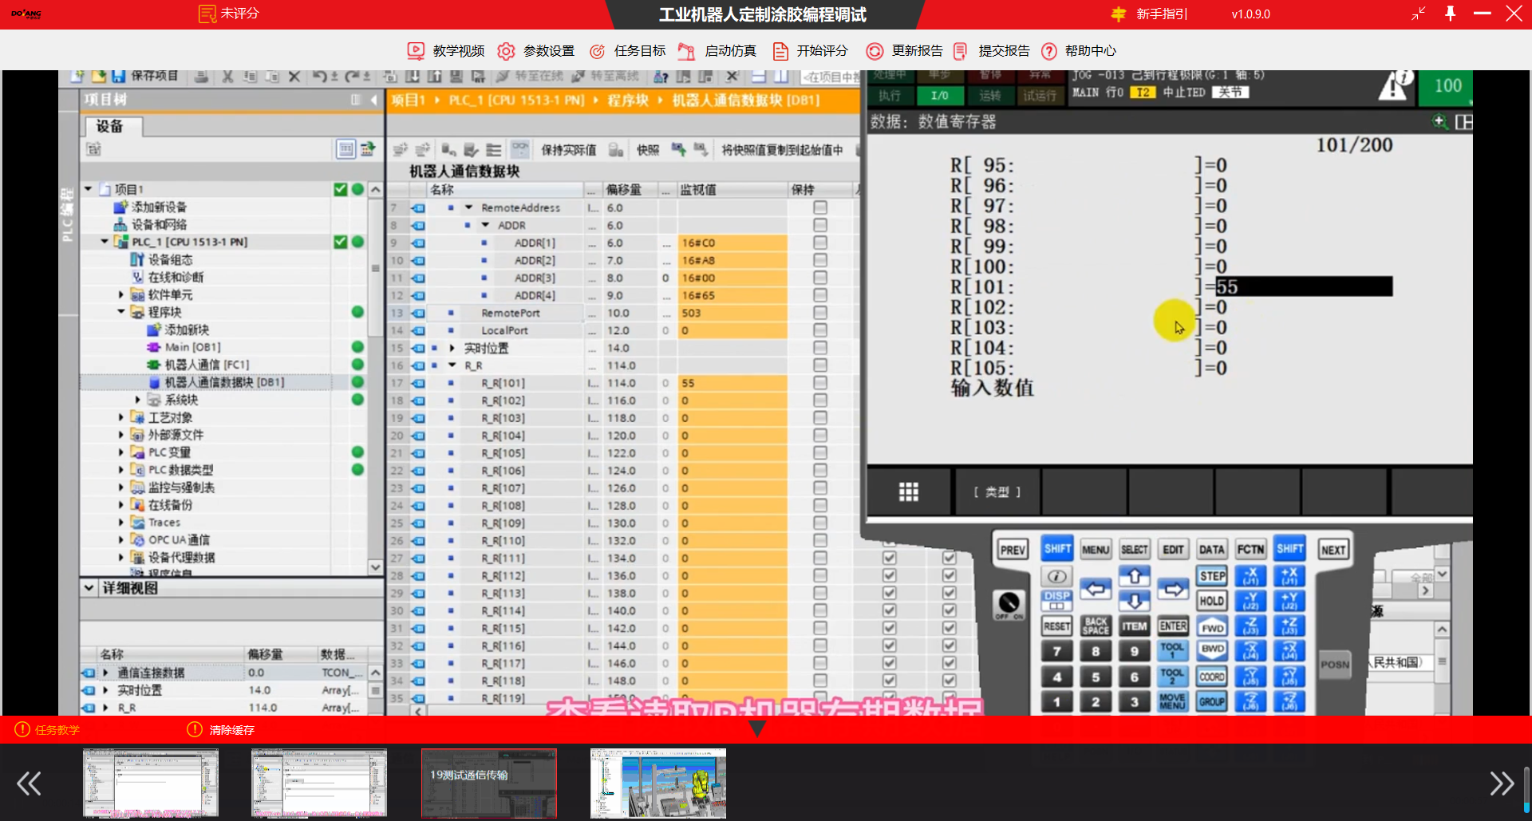Screen dimensions: 1532x821
Task: Click the thumbnail strip scrollbar at far right
Action: (1526, 788)
